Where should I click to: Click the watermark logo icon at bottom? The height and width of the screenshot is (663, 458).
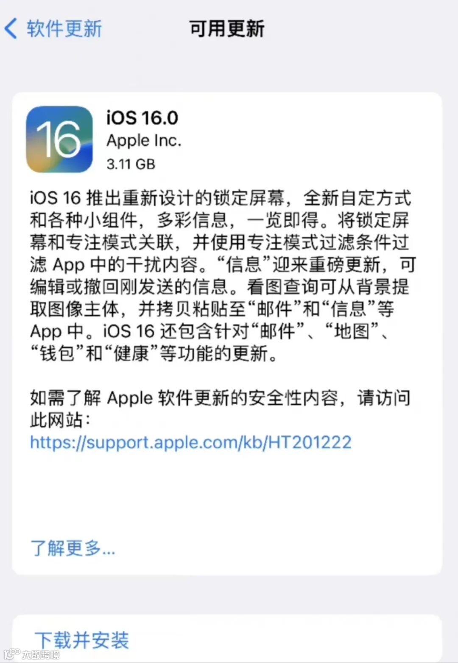point(11,654)
